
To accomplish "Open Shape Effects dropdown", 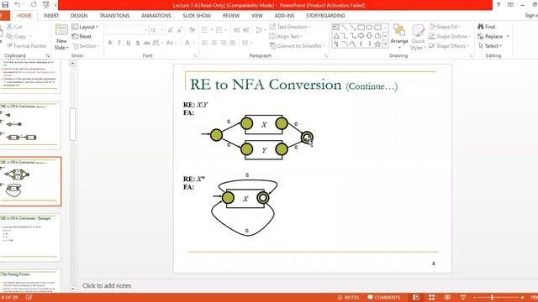I will (x=448, y=46).
